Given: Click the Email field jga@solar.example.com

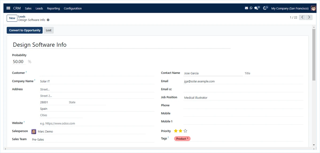Looking at the screenshot, I should (243, 81).
